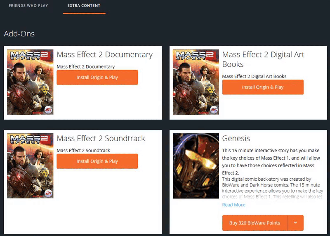Open the Mass Effect 2 Soundtrack cover image

tap(30, 166)
